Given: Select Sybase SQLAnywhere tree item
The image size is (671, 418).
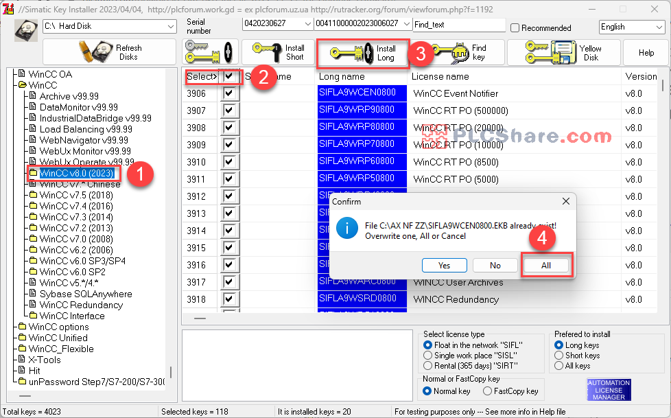Looking at the screenshot, I should 86,294.
